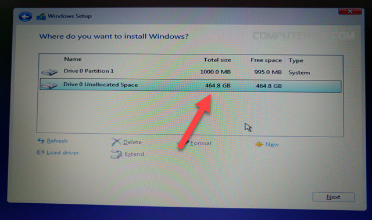Click the Free space column header

pos(266,60)
